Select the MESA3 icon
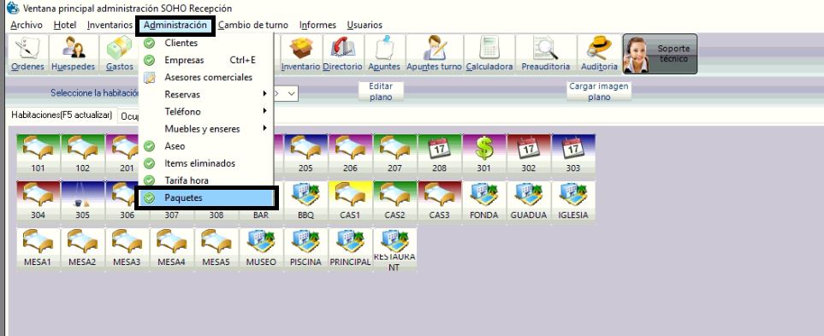This screenshot has height=336, width=824. pos(127,248)
